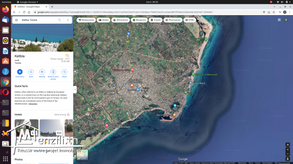This screenshot has width=293, height=164.
Task: Go forward in Chrome
Action: click(x=19, y=12)
